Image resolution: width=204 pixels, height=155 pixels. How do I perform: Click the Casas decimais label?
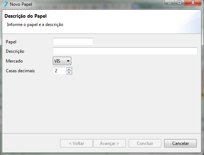(20, 71)
